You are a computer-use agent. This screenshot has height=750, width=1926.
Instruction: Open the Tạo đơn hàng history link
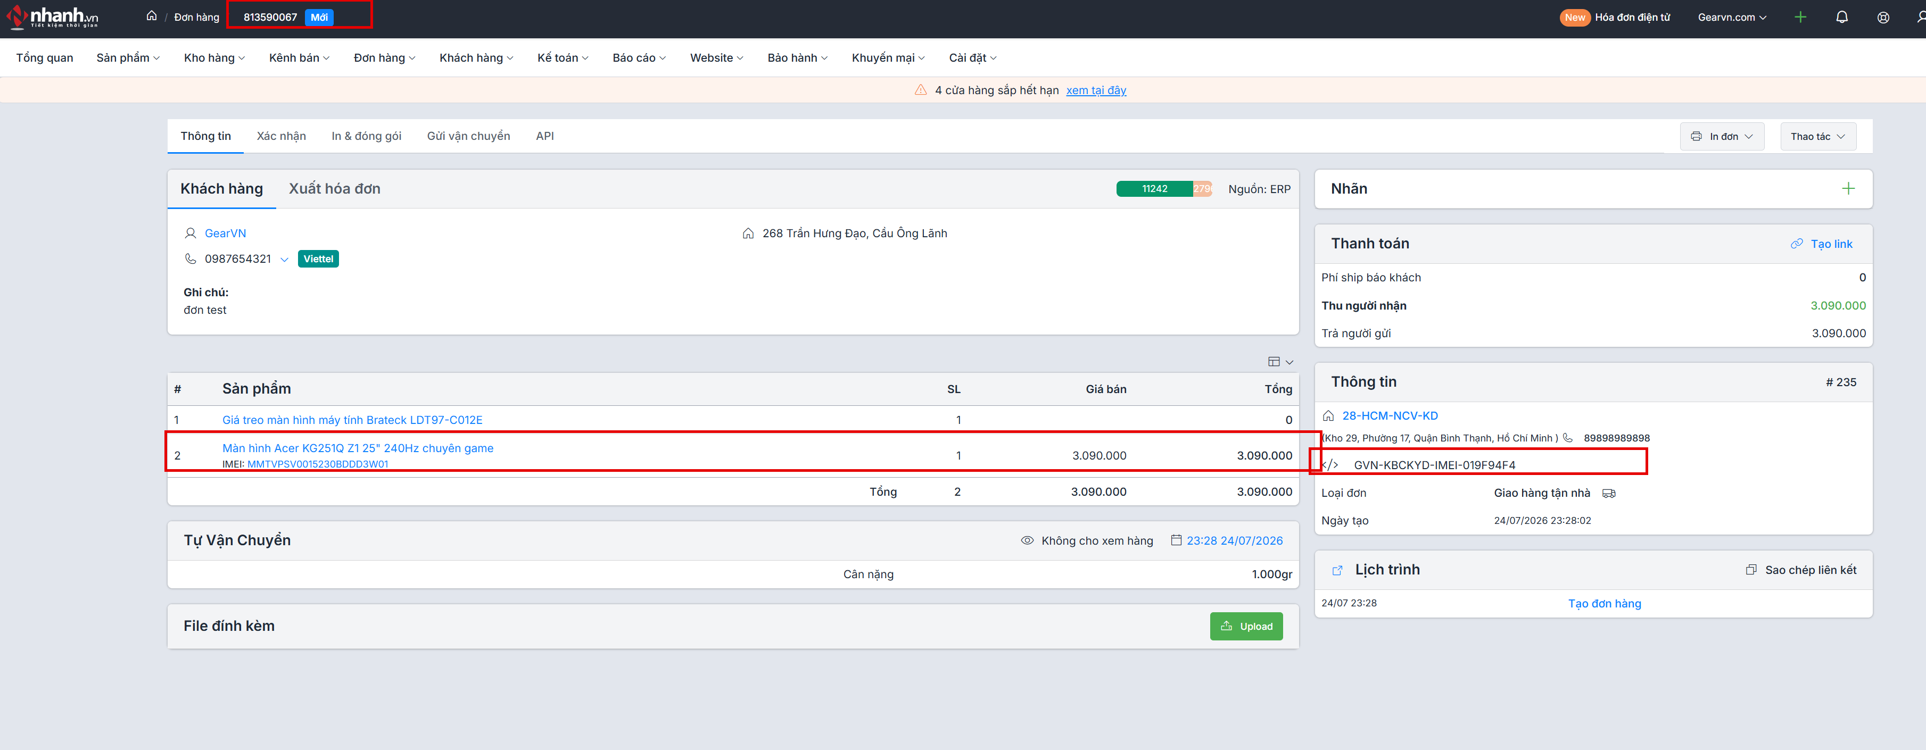pyautogui.click(x=1605, y=604)
